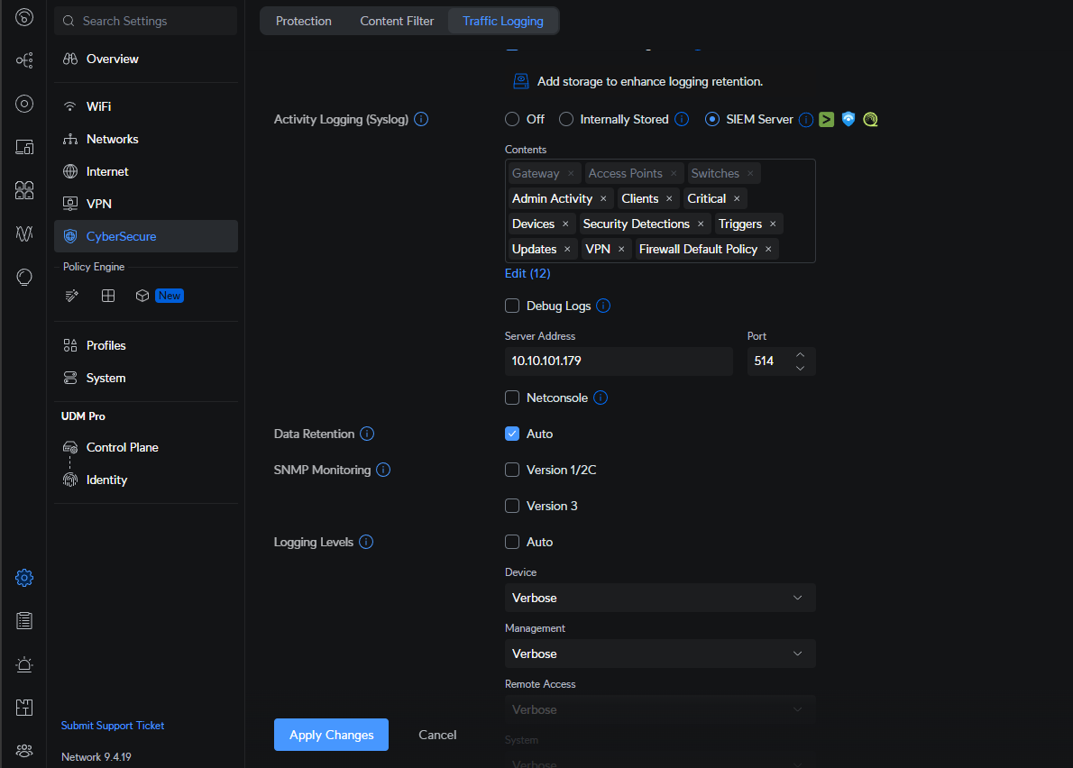Viewport: 1073px width, 768px height.
Task: Switch to the Content Filter tab
Action: [x=397, y=21]
